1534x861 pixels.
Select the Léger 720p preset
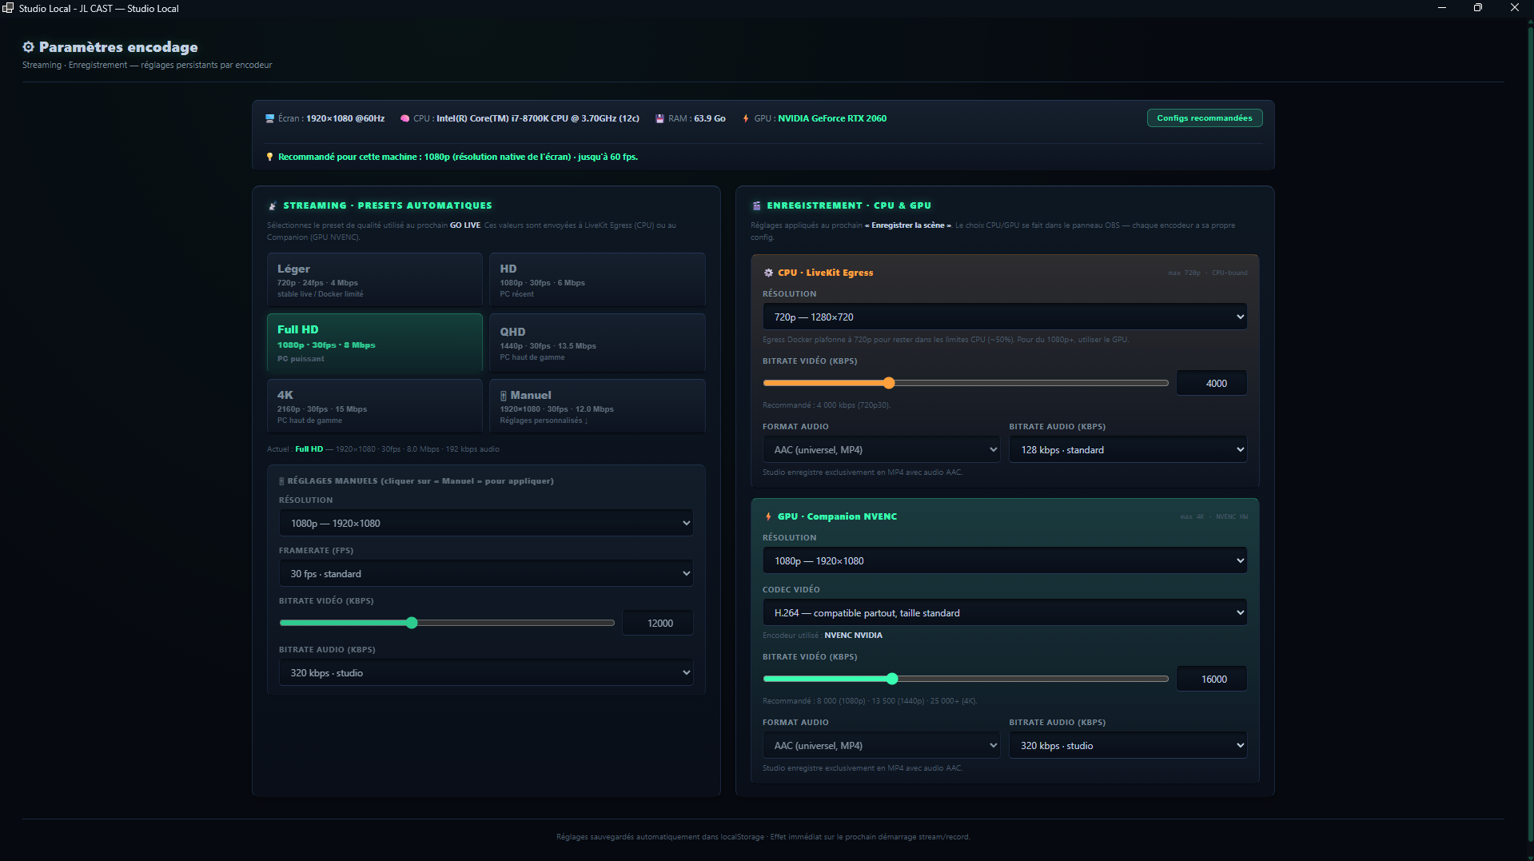pyautogui.click(x=374, y=280)
